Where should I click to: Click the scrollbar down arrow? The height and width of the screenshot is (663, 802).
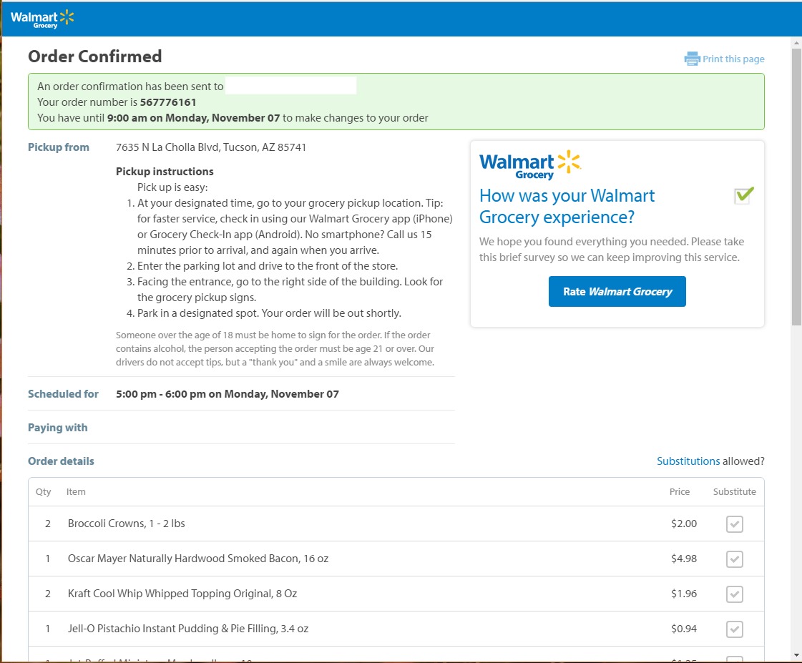tap(796, 655)
